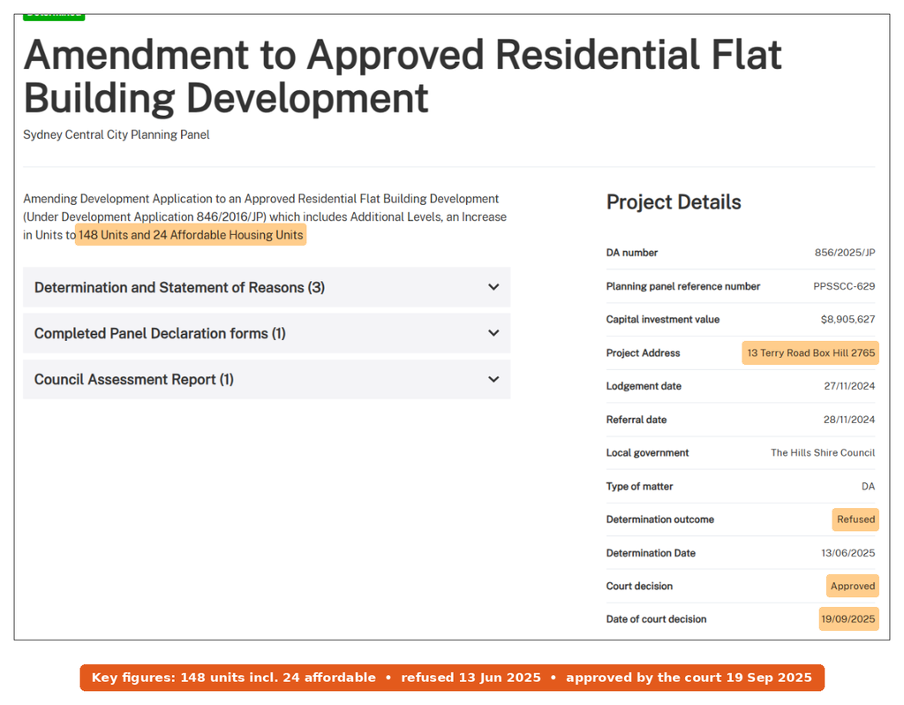Viewport: 904px width, 705px height.
Task: Click Capital investment value label
Action: click(x=663, y=319)
